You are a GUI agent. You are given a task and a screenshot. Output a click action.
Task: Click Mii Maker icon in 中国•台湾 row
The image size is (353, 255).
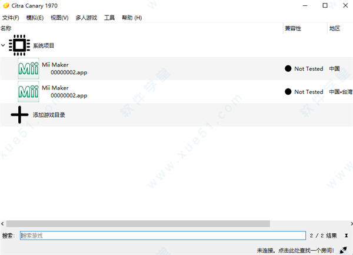click(29, 92)
